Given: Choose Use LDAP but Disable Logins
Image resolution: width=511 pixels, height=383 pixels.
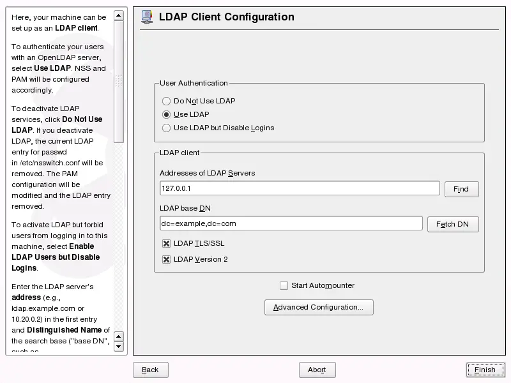Looking at the screenshot, I should (166, 128).
